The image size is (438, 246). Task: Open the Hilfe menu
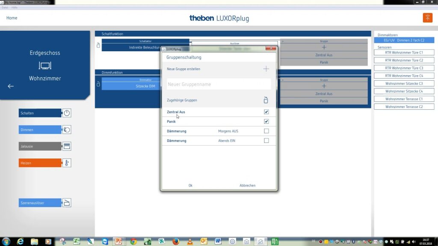tap(15, 8)
